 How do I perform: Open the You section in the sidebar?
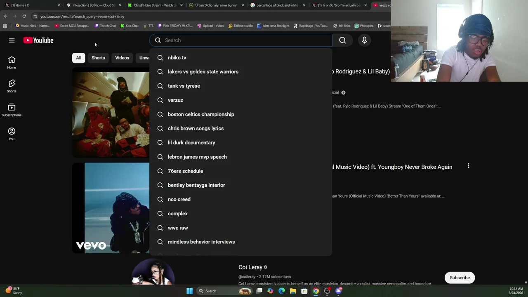(12, 134)
